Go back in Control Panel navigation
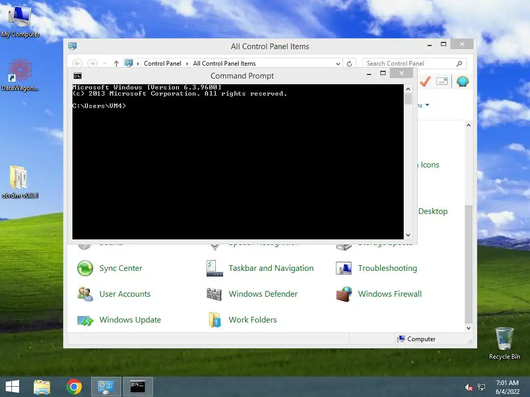The image size is (530, 397). click(x=78, y=63)
